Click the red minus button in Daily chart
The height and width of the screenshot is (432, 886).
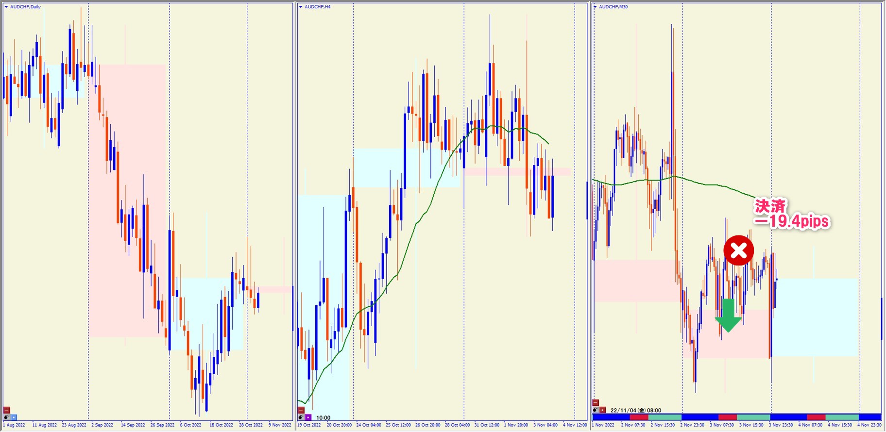pos(7,410)
